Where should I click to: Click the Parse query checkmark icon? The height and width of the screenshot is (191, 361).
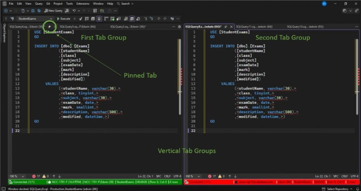[x=80, y=19]
